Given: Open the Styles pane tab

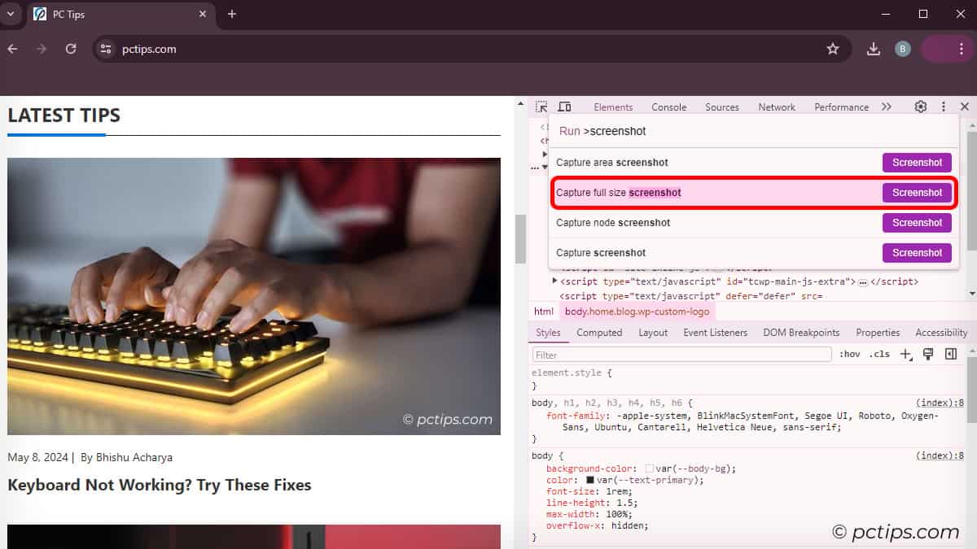Looking at the screenshot, I should 549,333.
